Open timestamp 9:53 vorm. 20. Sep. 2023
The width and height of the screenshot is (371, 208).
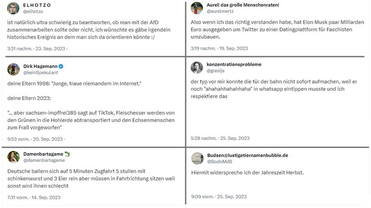point(35,139)
